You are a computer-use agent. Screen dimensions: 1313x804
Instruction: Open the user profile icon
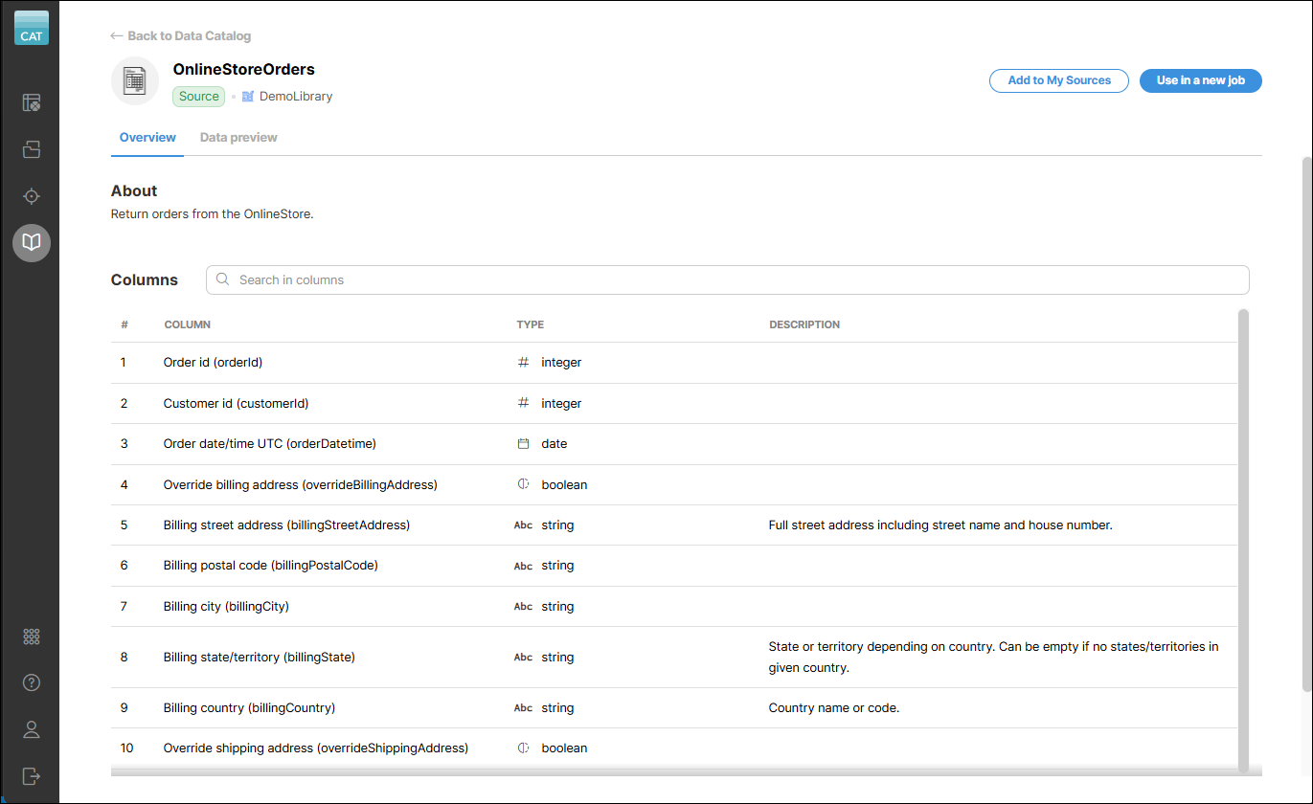(x=32, y=729)
